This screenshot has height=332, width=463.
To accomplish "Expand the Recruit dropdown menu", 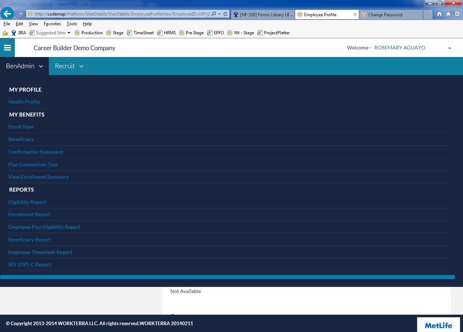I will tap(69, 66).
